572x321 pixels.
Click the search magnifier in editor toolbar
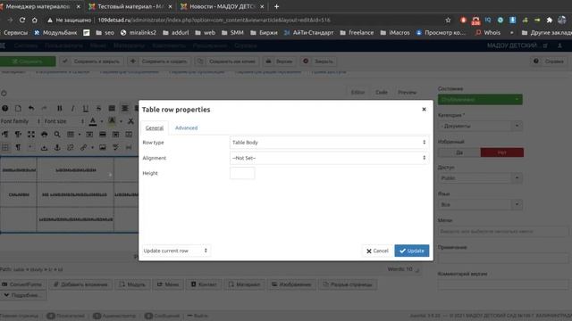pos(57,135)
